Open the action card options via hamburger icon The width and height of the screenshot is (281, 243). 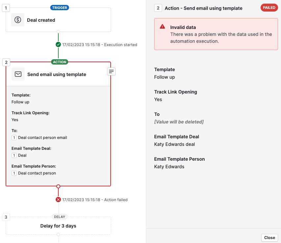[111, 71]
